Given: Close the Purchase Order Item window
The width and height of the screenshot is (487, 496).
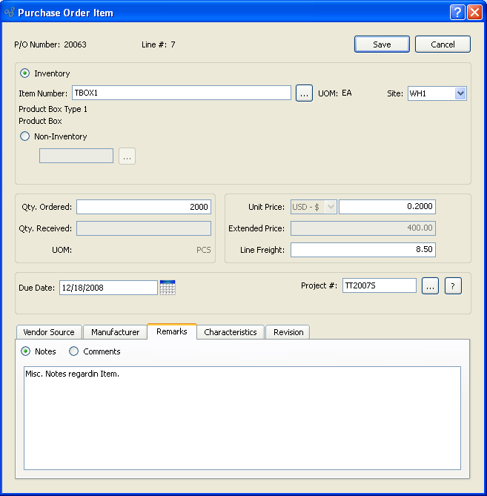Looking at the screenshot, I should [474, 13].
